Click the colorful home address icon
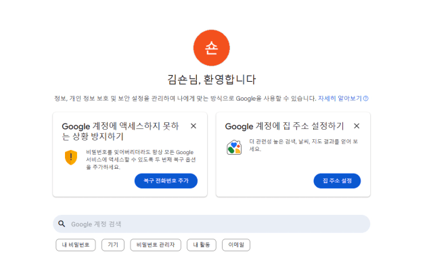The height and width of the screenshot is (254, 433). 234,147
